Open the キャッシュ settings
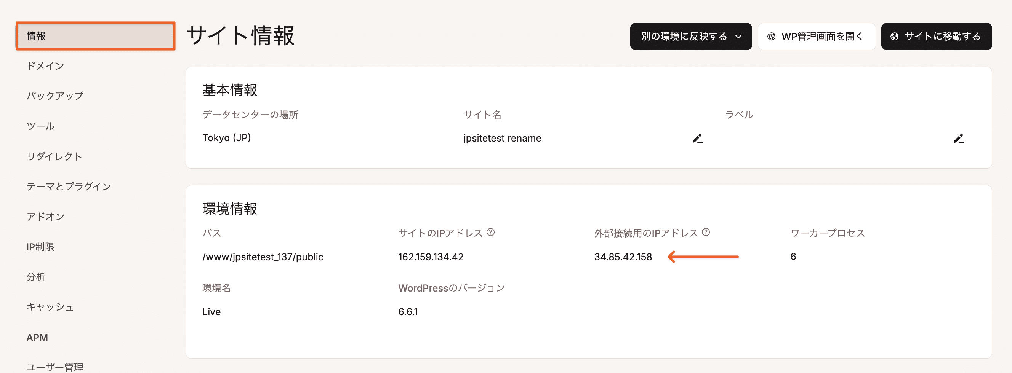The height and width of the screenshot is (373, 1012). pos(50,307)
